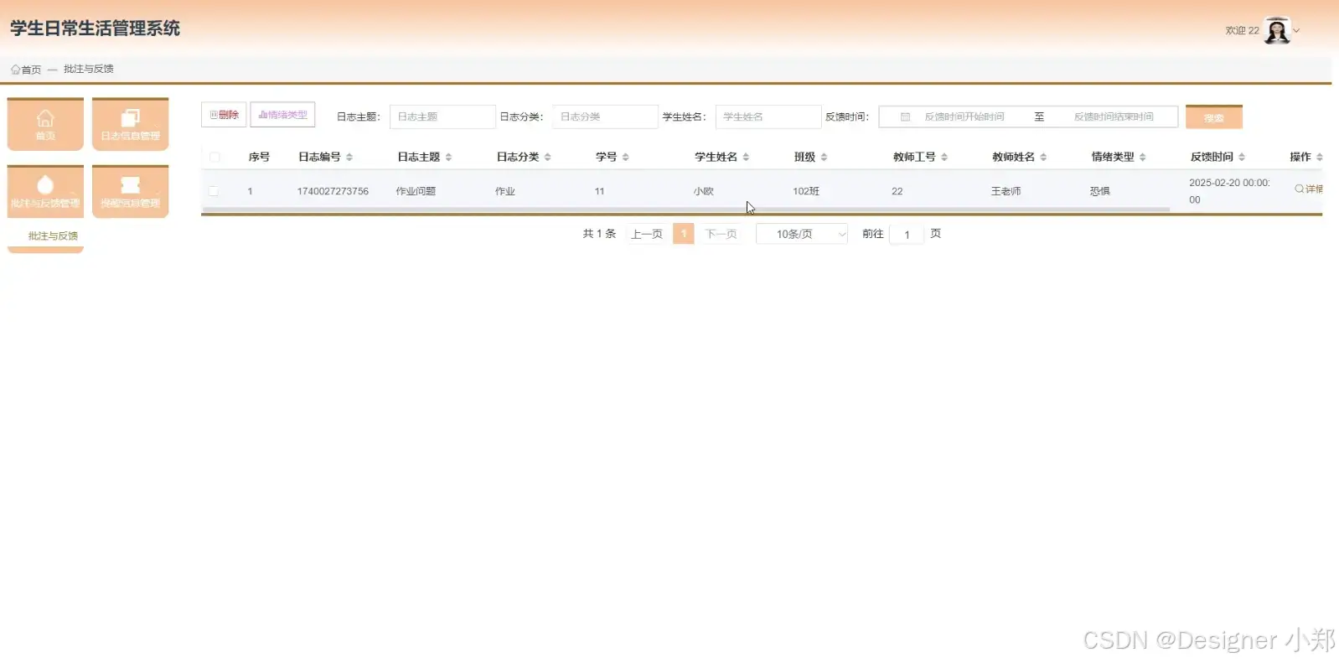Set 反馈时间 start time field
The width and height of the screenshot is (1339, 663).
pos(964,117)
